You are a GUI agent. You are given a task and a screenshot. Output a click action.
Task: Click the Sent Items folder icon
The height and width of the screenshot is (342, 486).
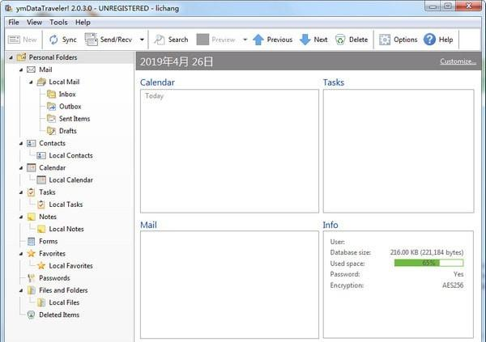coord(51,119)
